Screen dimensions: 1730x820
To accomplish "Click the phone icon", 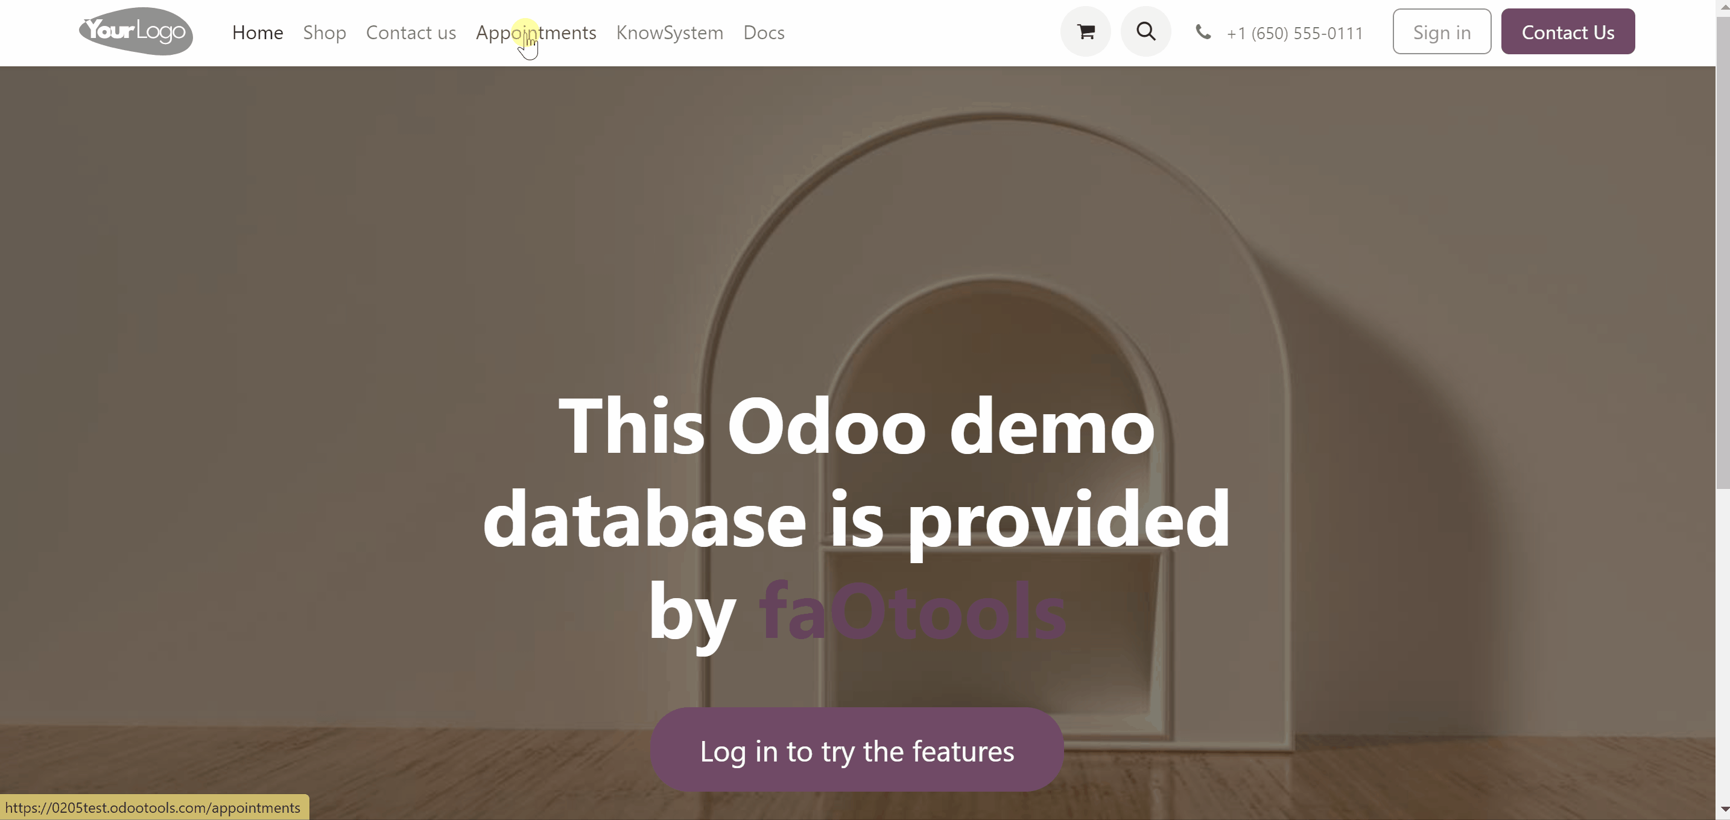I will click(1203, 32).
